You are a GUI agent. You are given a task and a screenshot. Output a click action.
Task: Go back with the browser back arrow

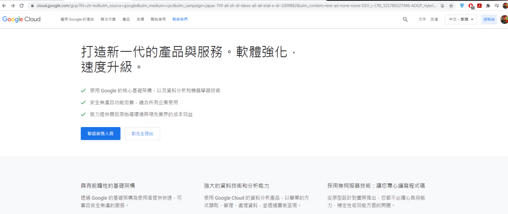point(4,6)
